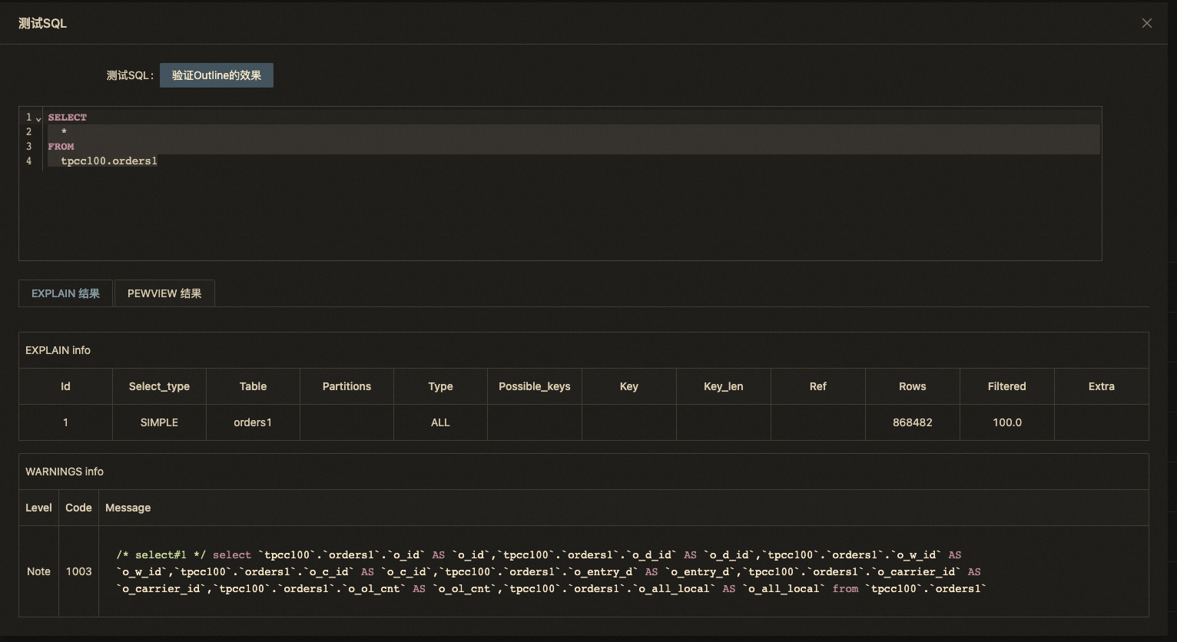This screenshot has width=1177, height=642.
Task: Click the WARNINGS info section title
Action: pyautogui.click(x=65, y=472)
